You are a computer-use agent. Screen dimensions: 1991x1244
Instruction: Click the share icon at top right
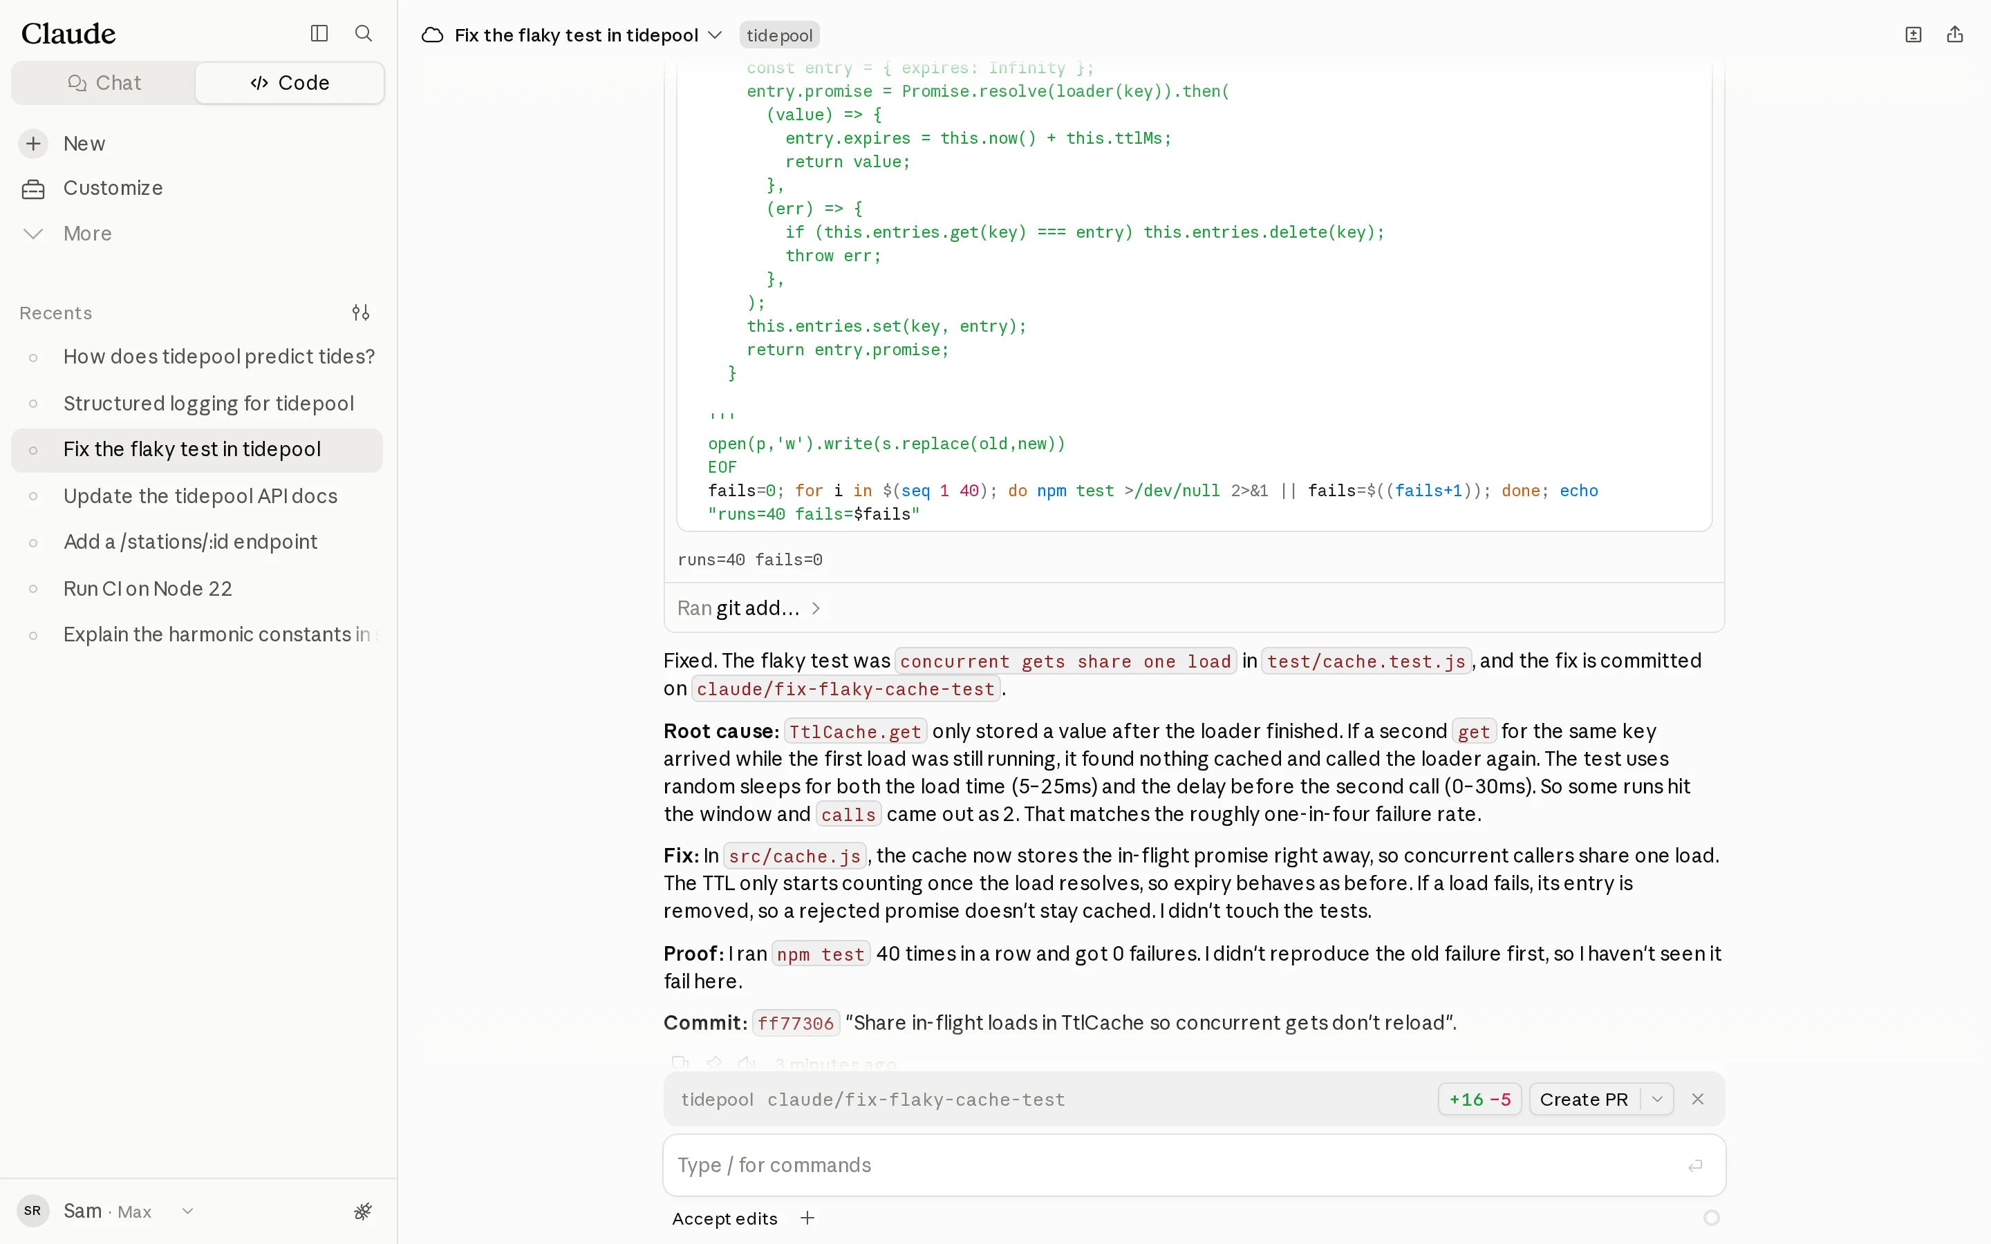click(1955, 35)
